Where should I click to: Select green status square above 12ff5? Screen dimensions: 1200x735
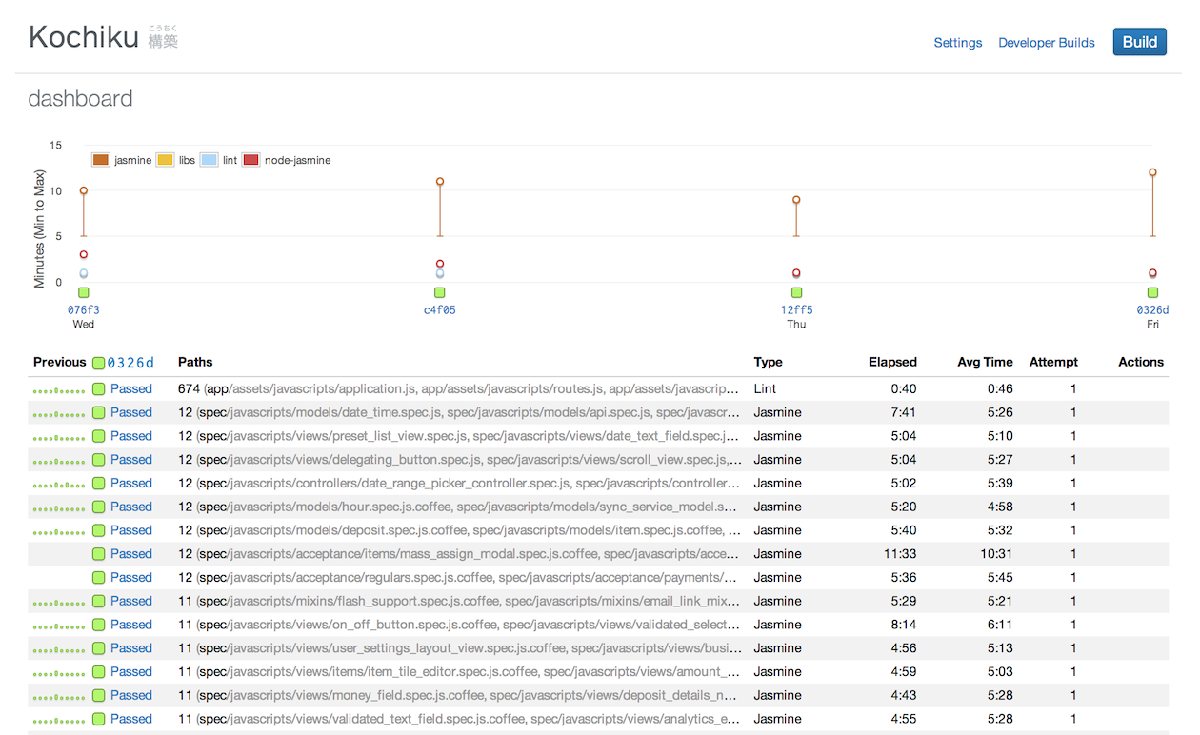coord(797,292)
